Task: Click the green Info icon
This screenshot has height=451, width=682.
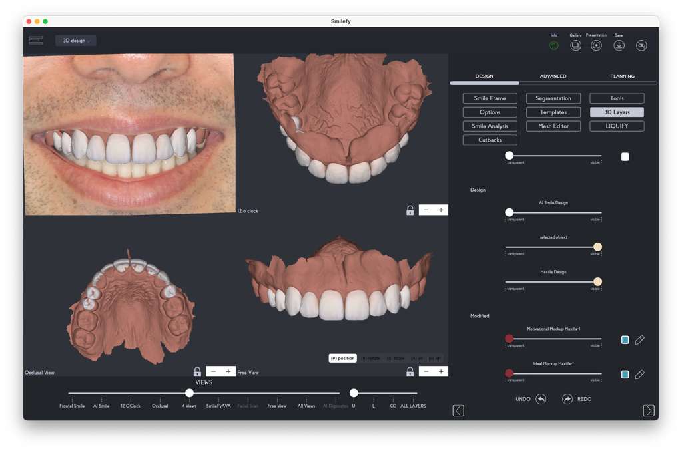Action: pos(554,45)
